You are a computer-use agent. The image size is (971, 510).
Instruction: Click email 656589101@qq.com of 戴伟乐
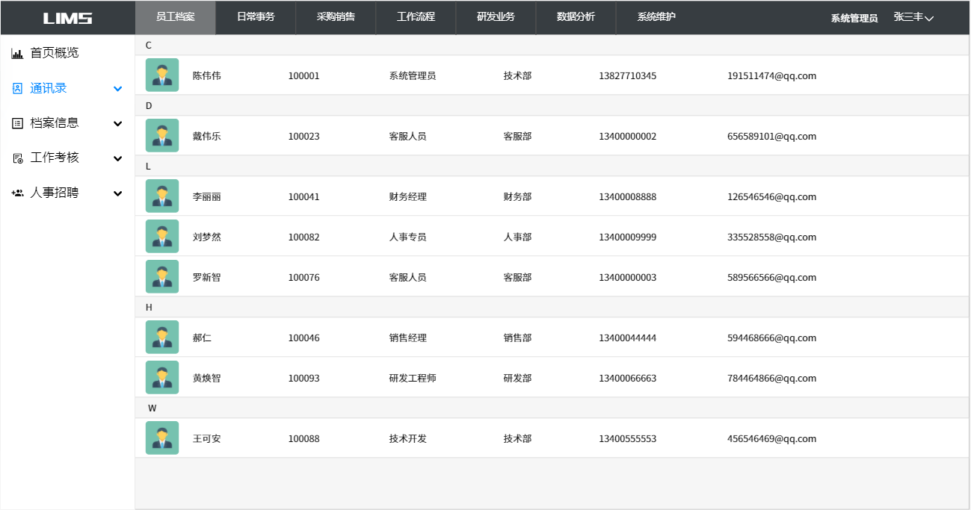pyautogui.click(x=771, y=137)
